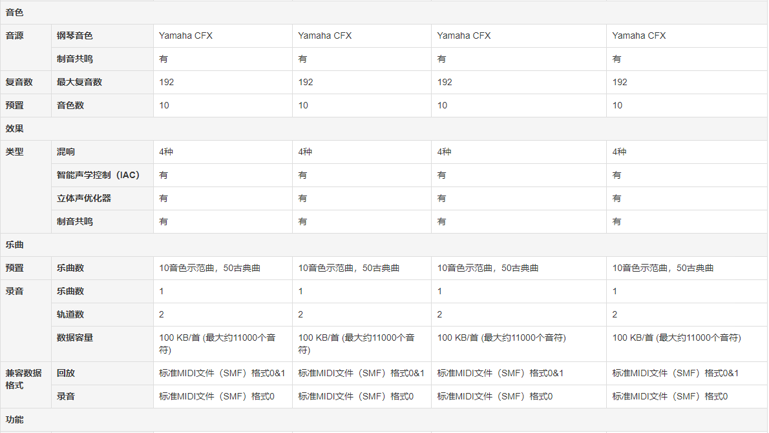Select 制音共鸣 label below 钢琴音色
769x433 pixels.
pos(74,59)
